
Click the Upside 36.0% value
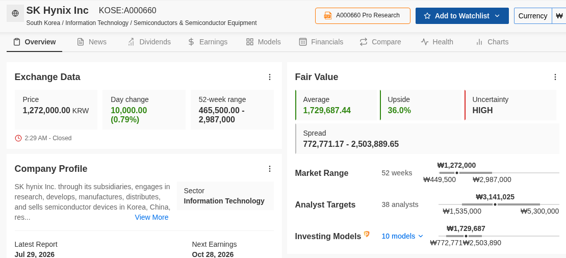(399, 111)
